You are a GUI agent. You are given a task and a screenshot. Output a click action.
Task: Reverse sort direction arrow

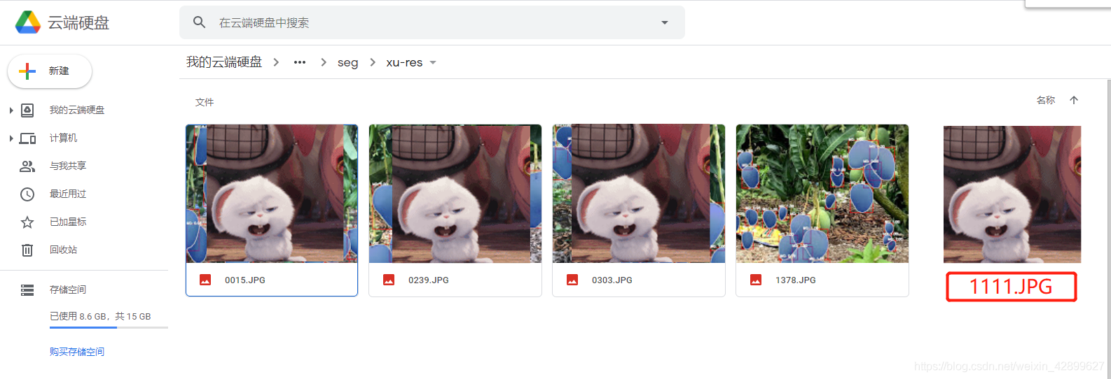[x=1074, y=101]
